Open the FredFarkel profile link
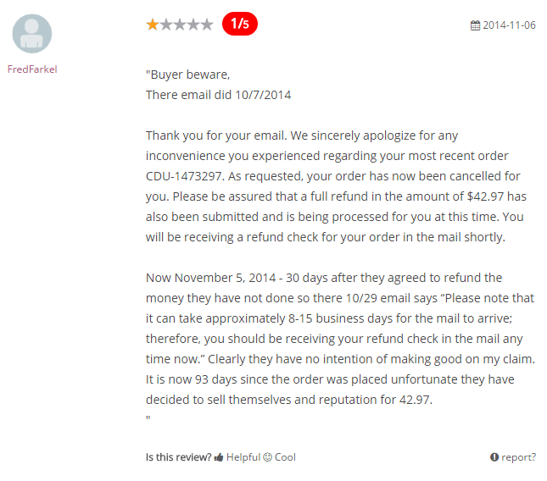The height and width of the screenshot is (481, 547). click(x=32, y=69)
